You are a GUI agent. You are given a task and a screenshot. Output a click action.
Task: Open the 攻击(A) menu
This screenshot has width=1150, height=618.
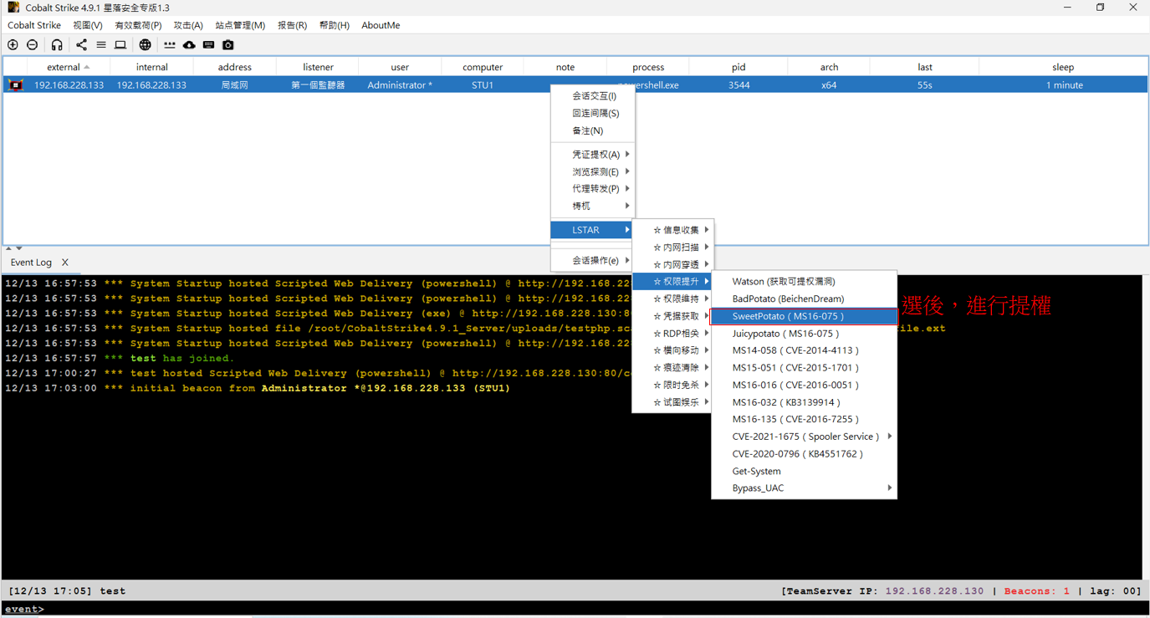pos(188,25)
